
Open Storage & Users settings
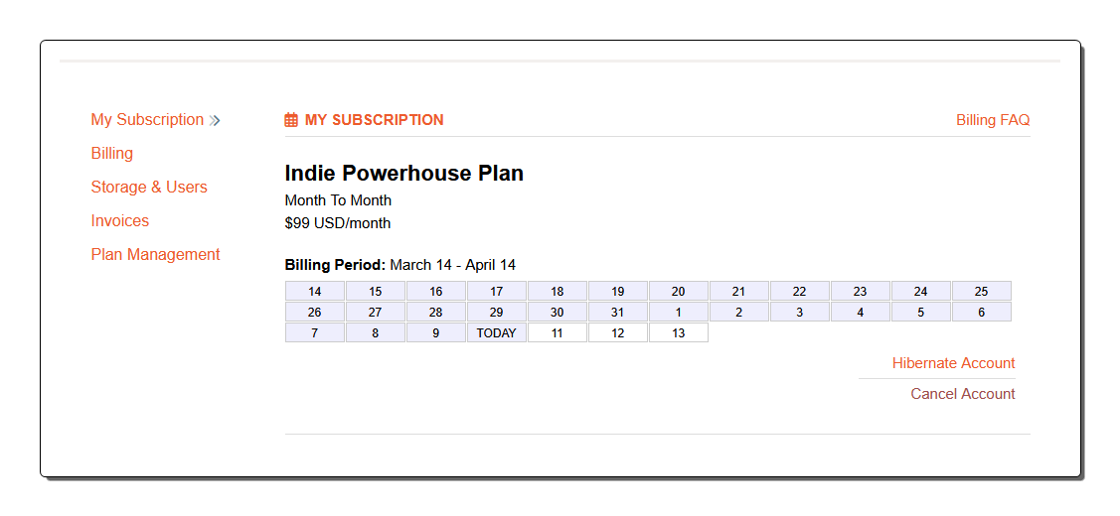[149, 188]
